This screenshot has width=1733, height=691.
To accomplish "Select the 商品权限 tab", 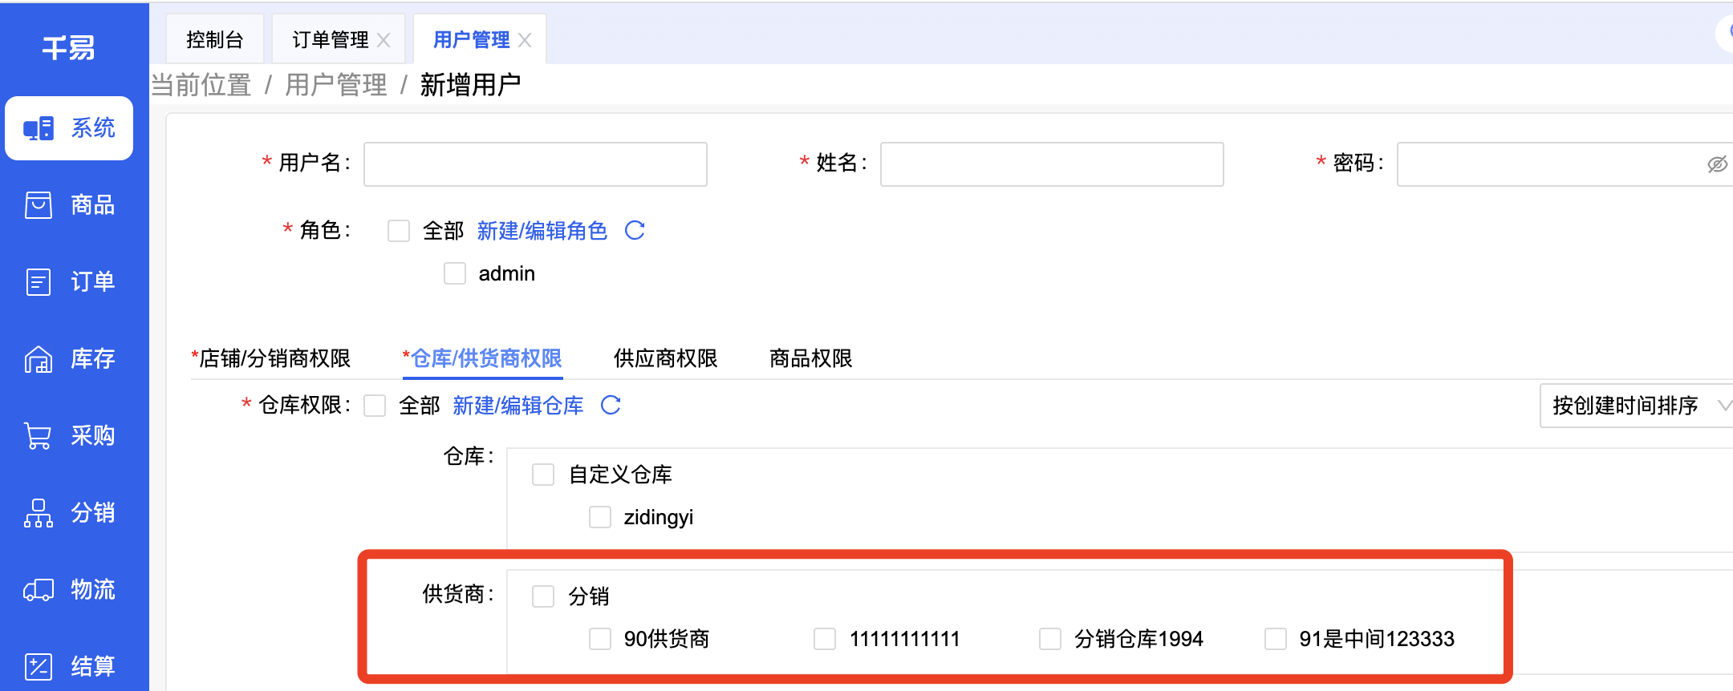I will [x=811, y=358].
